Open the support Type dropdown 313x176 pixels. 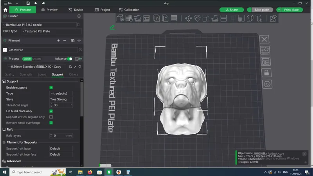tap(61, 93)
